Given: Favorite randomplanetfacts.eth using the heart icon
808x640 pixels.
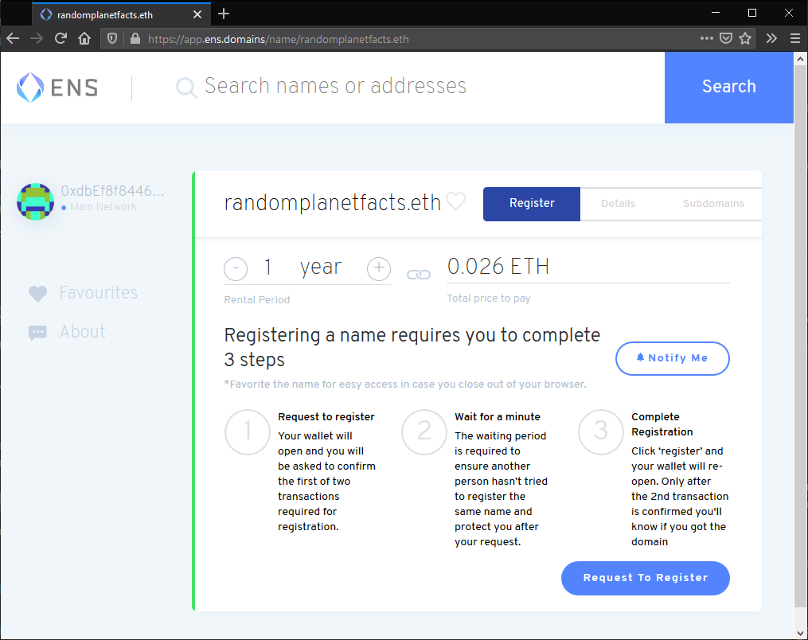Looking at the screenshot, I should pos(455,202).
